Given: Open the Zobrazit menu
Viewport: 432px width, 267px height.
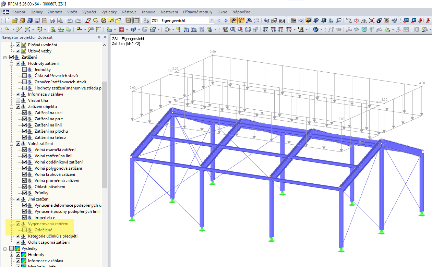Looking at the screenshot, I should click(x=55, y=12).
